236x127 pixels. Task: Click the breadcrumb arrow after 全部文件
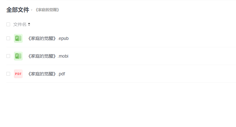(x=32, y=10)
